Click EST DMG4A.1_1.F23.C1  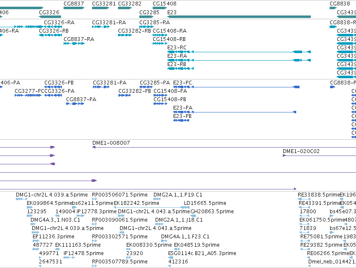click(x=185, y=237)
